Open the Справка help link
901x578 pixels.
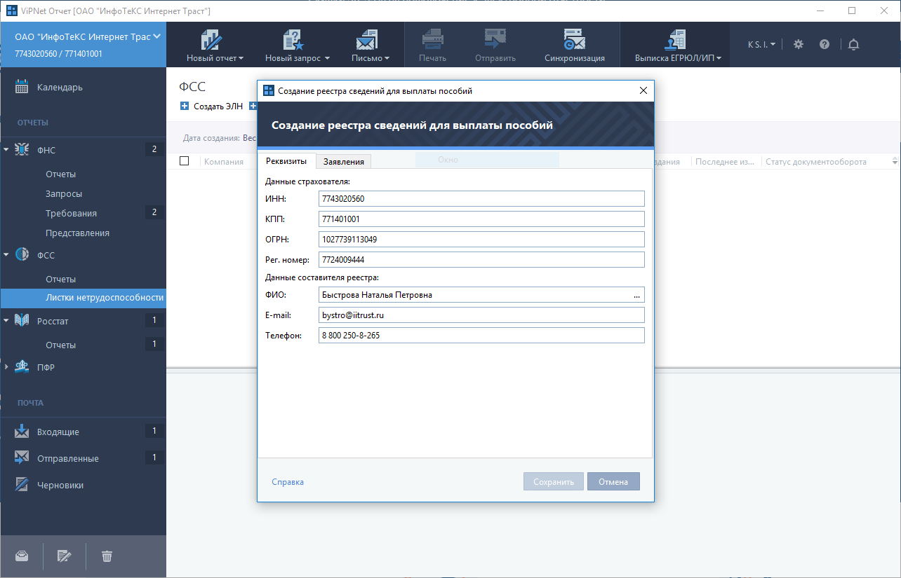click(x=288, y=482)
